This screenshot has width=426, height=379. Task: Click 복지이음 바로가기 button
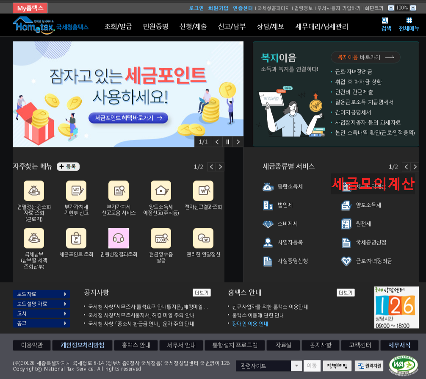click(365, 57)
